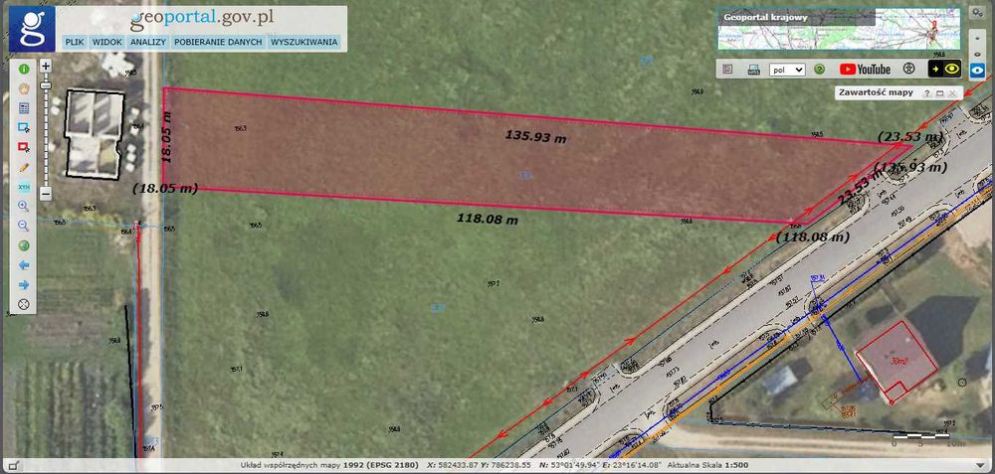The height and width of the screenshot is (474, 995).
Task: Click the 135.93 m measurement label
Action: click(535, 136)
